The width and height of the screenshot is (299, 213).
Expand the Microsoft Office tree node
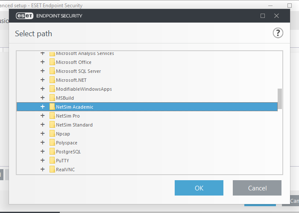pyautogui.click(x=43, y=62)
